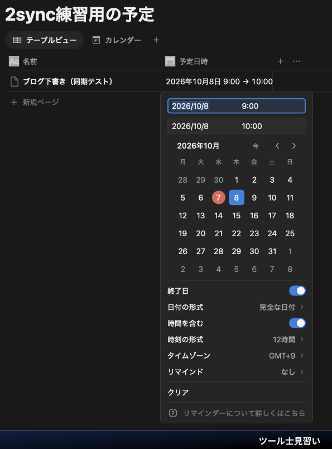Viewport: 332px width, 449px height.
Task: Open the table's three-dot options menu
Action: pos(296,61)
